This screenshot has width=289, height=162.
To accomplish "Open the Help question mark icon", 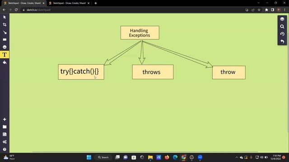I will [5, 149].
